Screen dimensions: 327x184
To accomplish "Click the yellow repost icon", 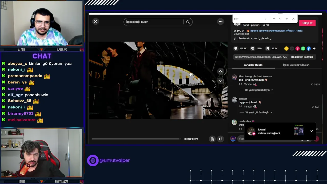I will pos(286,49).
